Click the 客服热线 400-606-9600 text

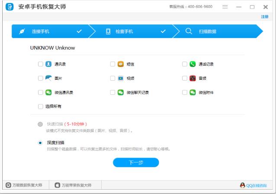coord(191,7)
